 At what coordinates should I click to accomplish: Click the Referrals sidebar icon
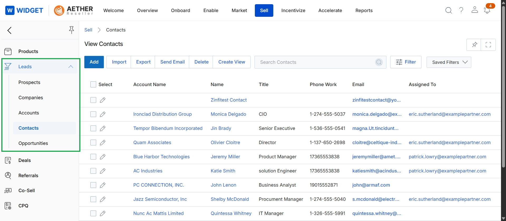click(8, 176)
